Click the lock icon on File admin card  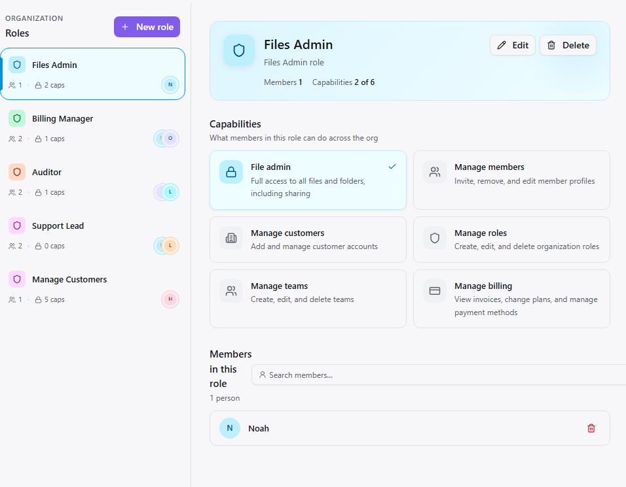231,172
